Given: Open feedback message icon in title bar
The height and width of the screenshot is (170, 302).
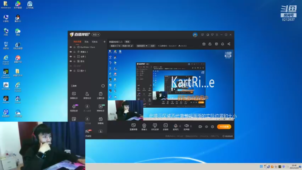Looking at the screenshot, I should 202,35.
